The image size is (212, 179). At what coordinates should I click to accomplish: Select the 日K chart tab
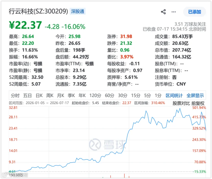tap(39, 95)
